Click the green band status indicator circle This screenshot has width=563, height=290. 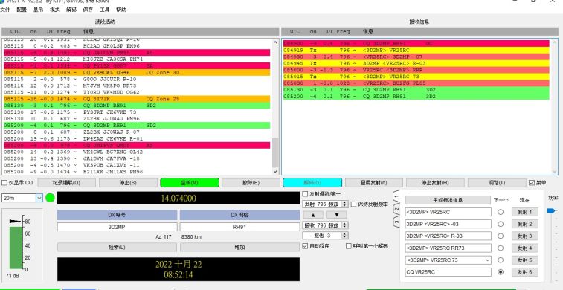pos(51,198)
